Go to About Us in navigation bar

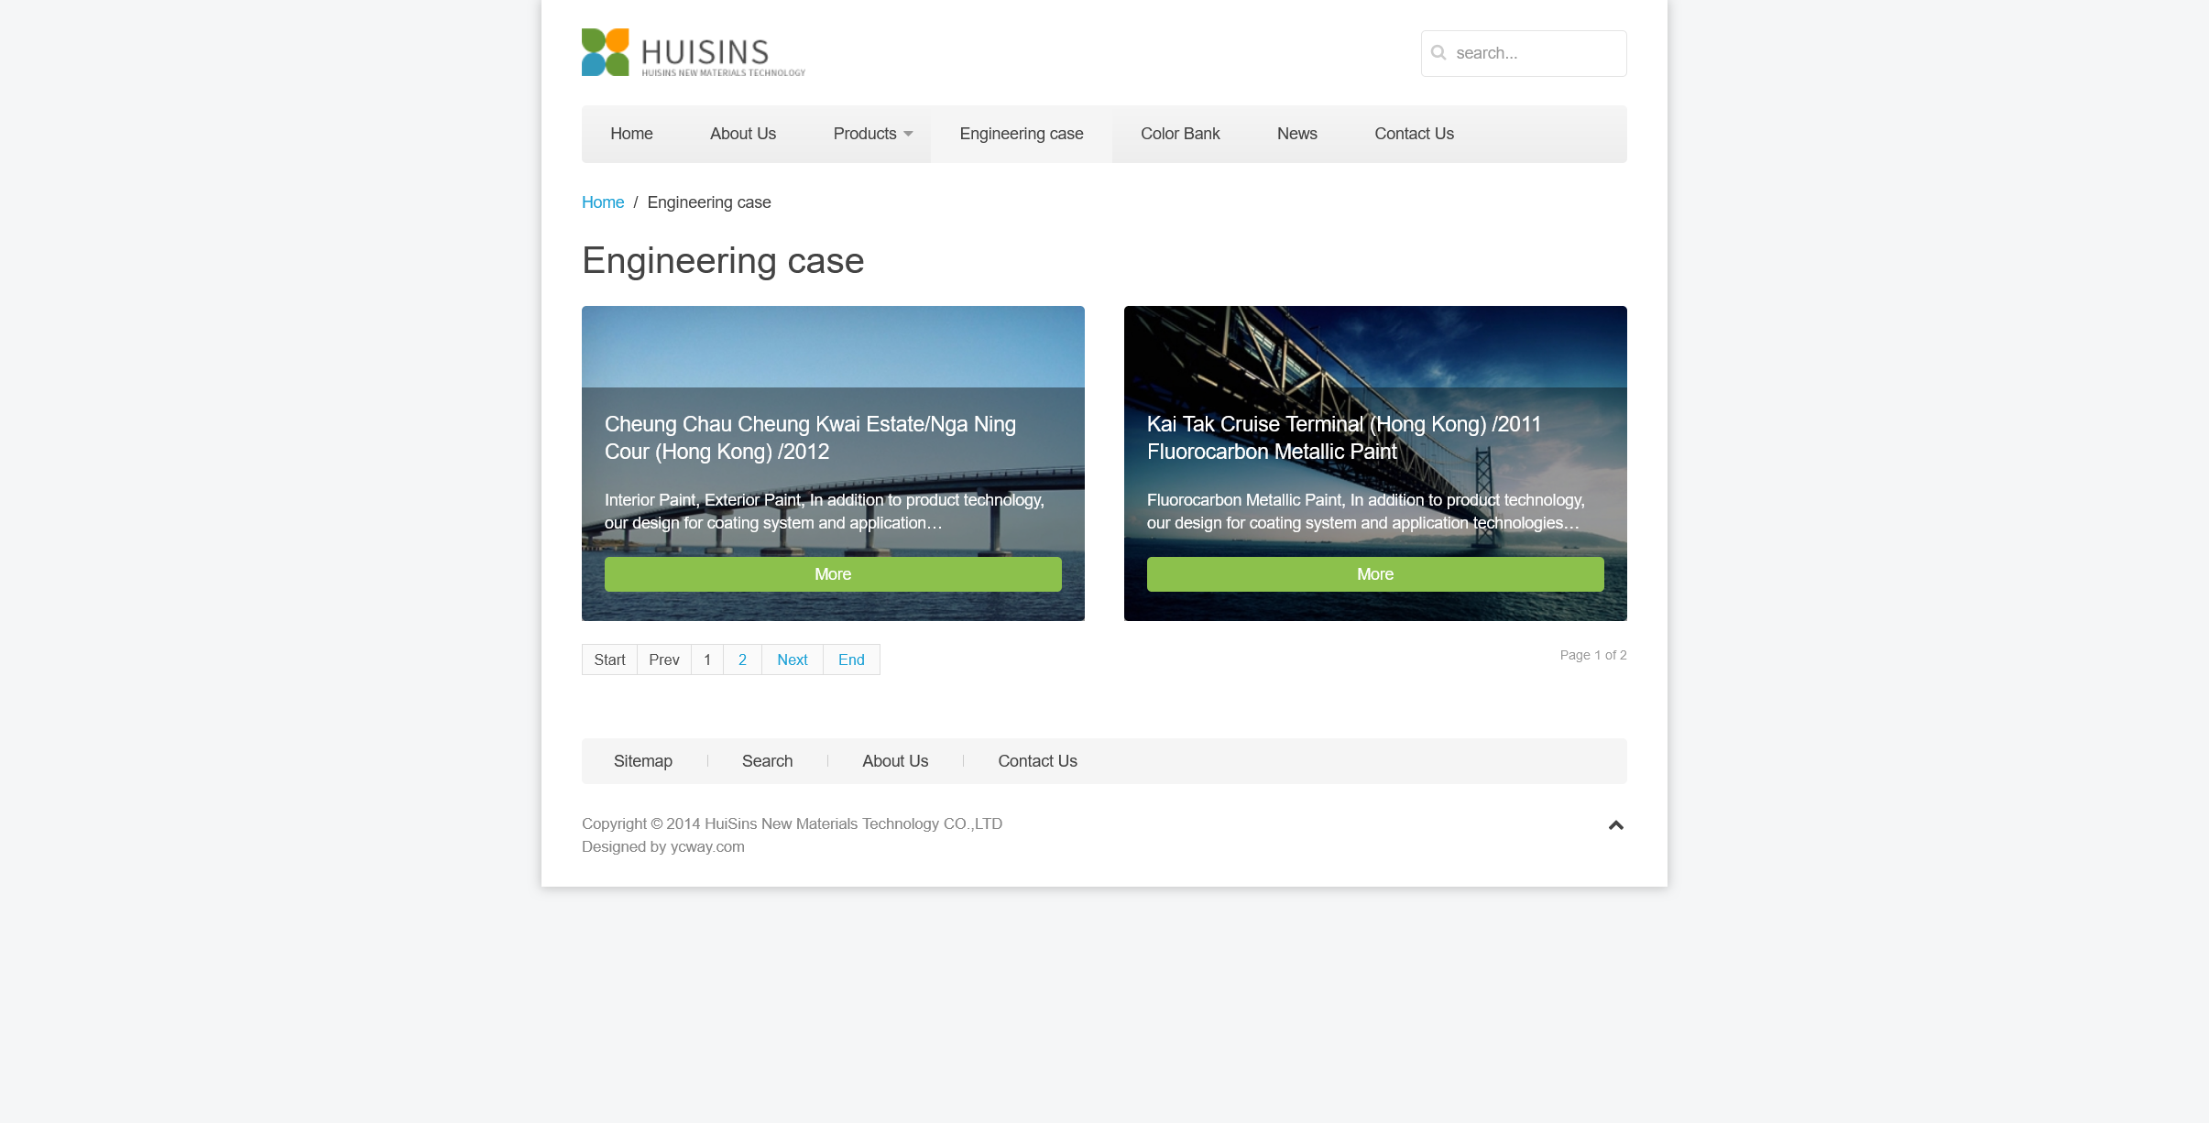tap(743, 134)
